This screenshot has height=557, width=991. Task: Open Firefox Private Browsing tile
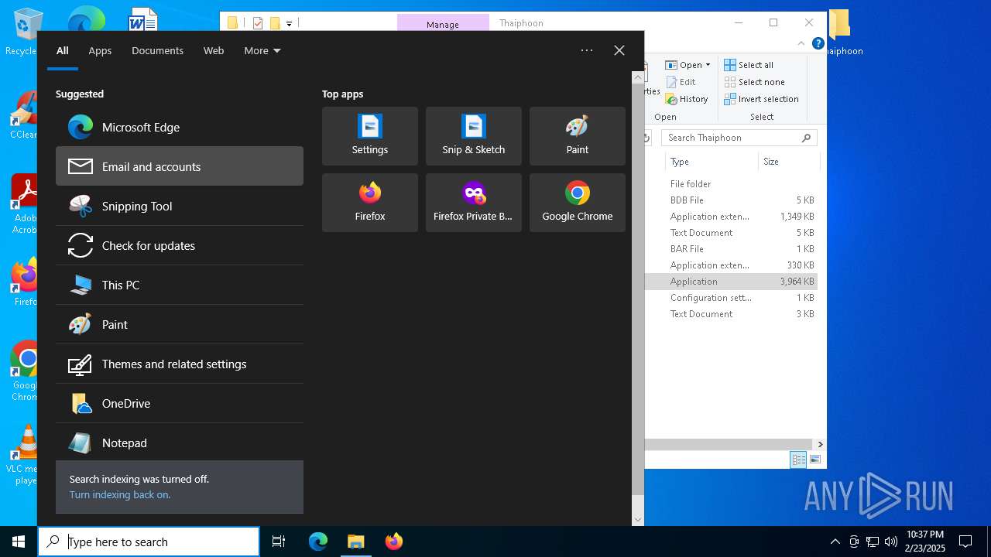[x=474, y=203]
